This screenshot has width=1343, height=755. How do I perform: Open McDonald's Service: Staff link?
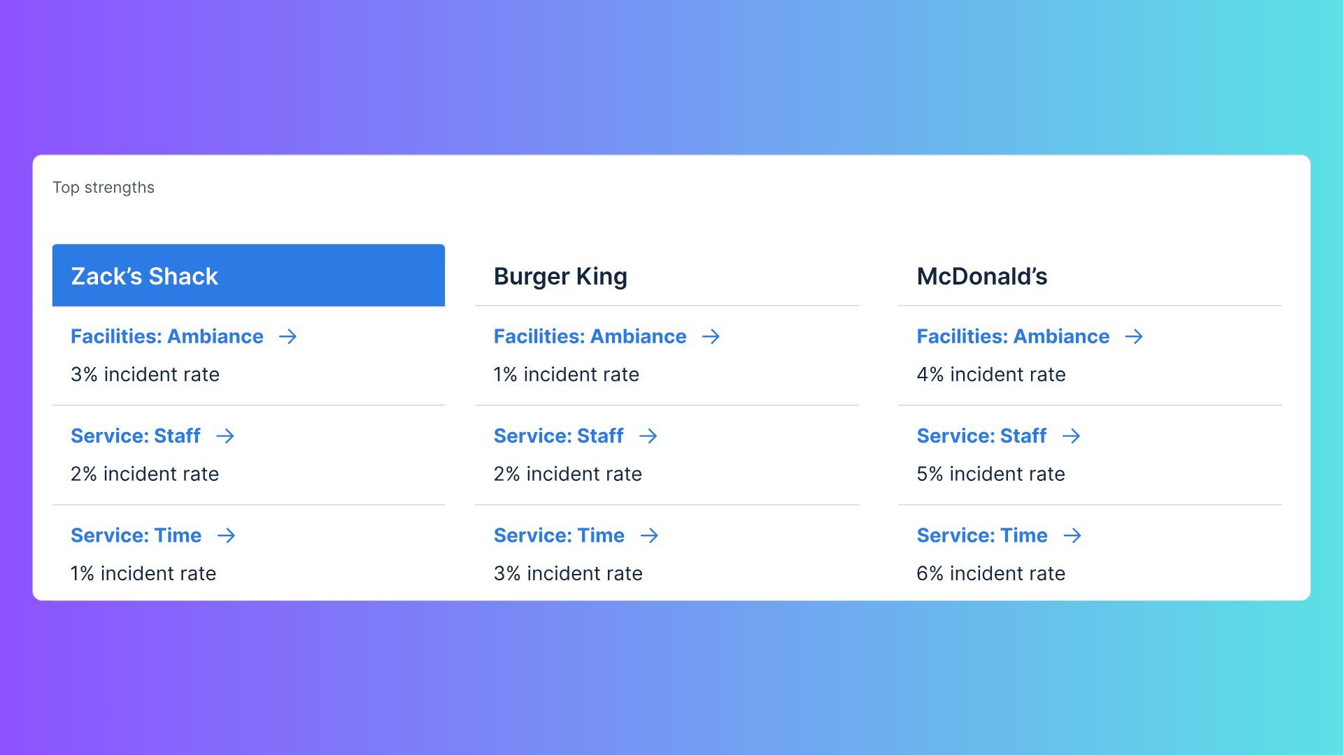tap(981, 436)
